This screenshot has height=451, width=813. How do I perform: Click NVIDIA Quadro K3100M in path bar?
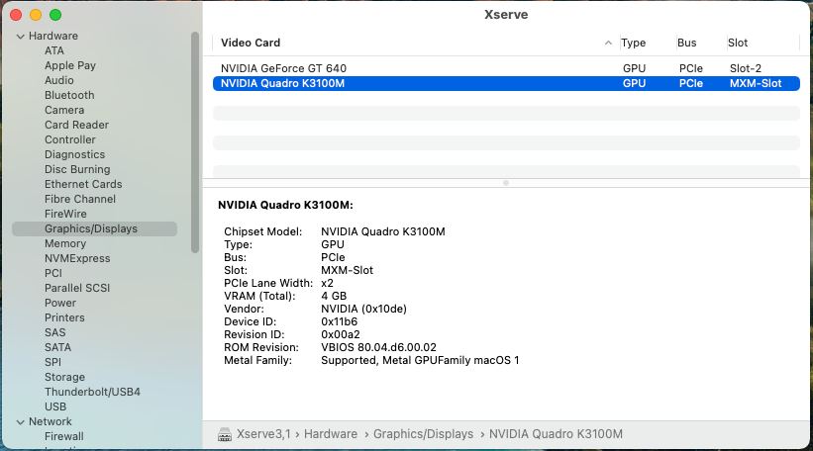point(556,434)
